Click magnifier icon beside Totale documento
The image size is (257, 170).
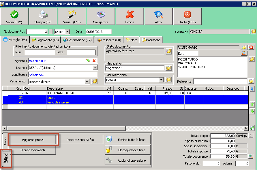[251, 156]
